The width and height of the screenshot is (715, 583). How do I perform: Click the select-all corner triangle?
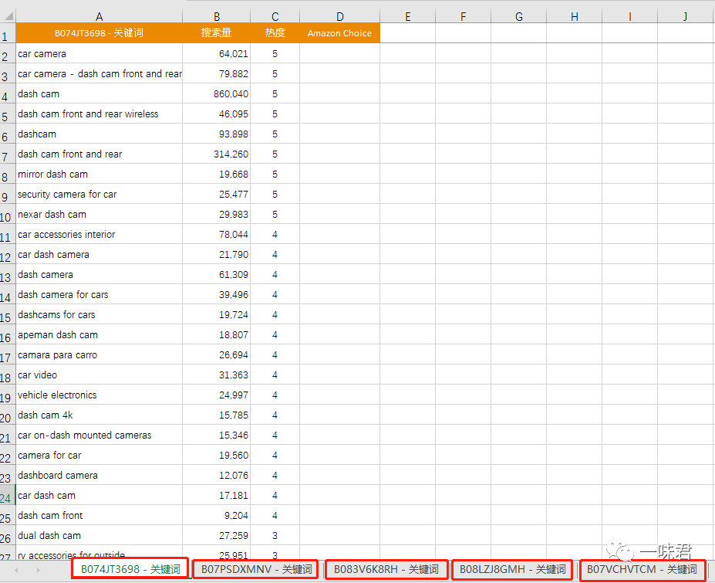click(8, 17)
